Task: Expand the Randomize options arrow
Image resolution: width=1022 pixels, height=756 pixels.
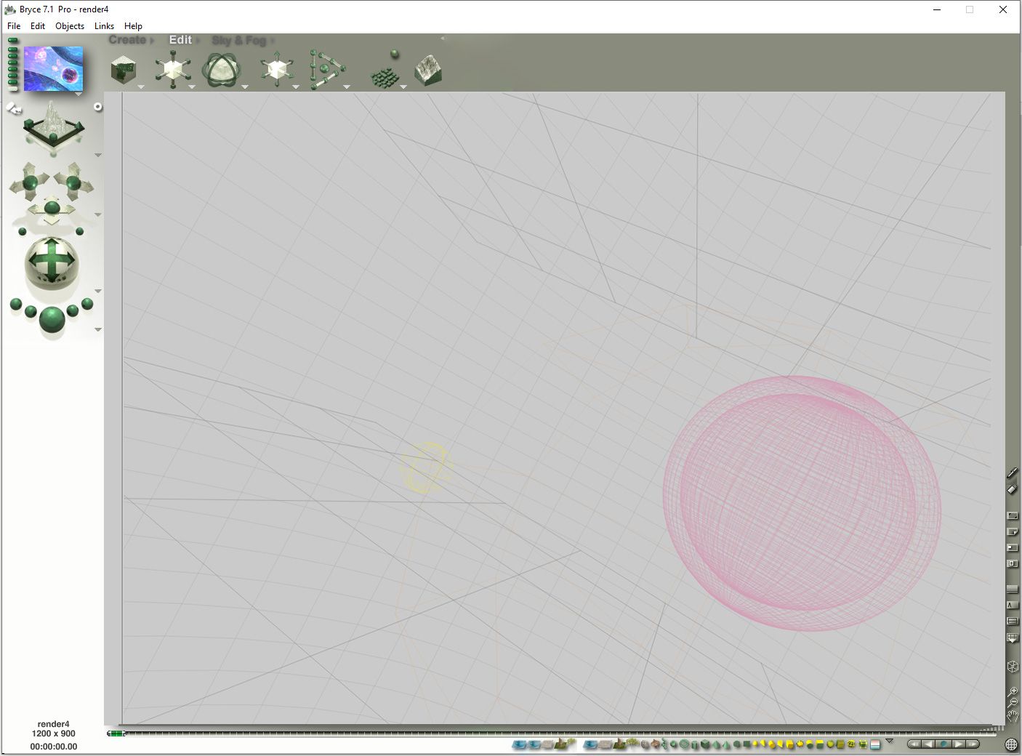Action: [403, 87]
